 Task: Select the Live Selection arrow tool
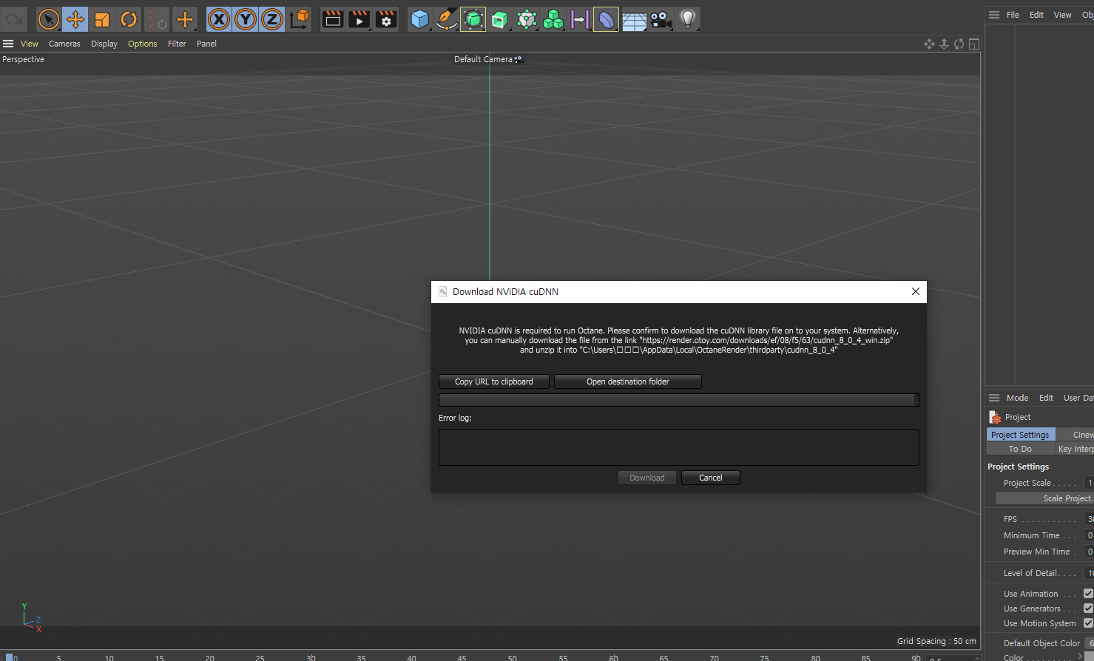49,19
